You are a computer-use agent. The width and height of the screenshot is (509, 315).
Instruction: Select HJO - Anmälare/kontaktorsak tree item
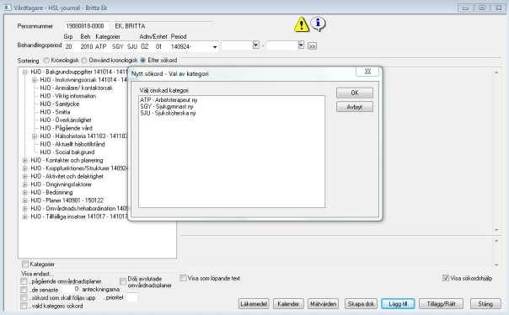click(x=76, y=88)
